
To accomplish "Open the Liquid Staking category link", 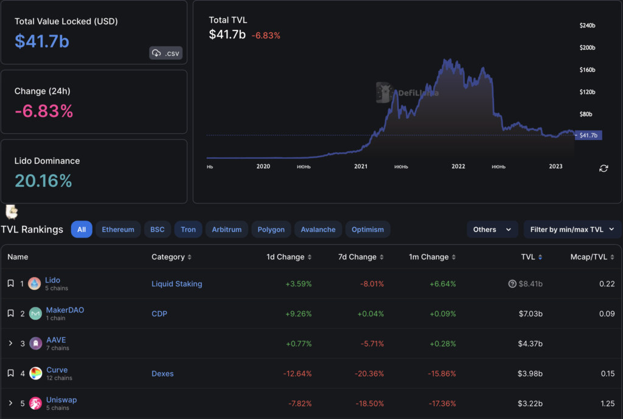I will (x=176, y=284).
